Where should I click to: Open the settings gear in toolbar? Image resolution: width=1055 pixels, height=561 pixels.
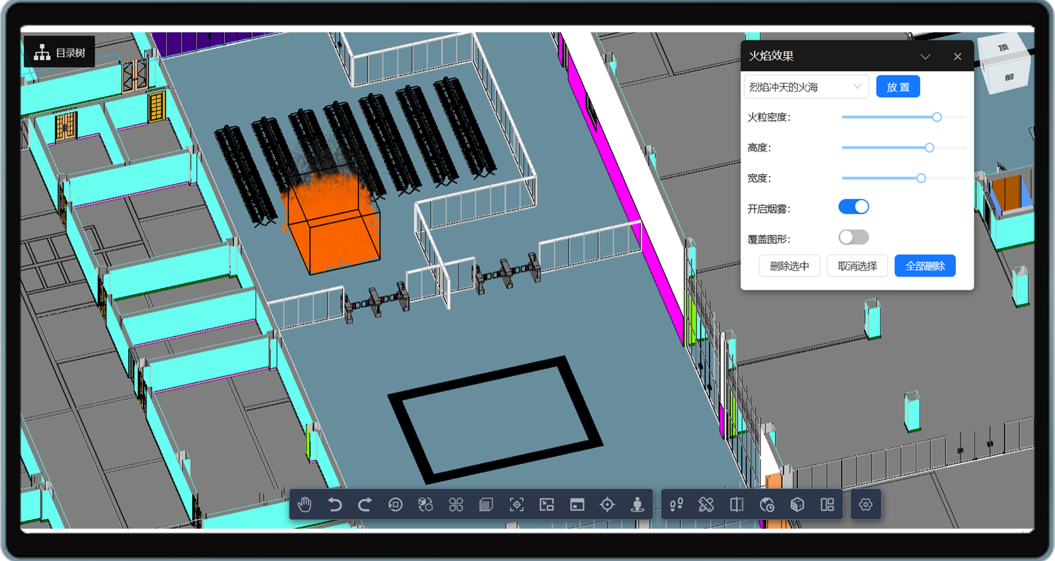(865, 505)
